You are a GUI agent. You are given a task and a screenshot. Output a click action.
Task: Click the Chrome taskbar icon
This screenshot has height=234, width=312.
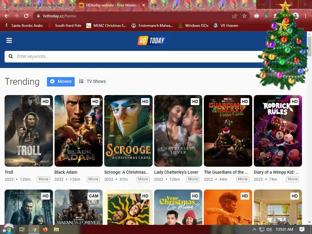pyautogui.click(x=34, y=229)
